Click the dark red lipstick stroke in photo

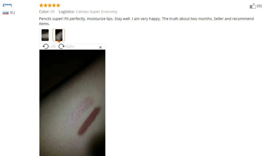click(89, 121)
